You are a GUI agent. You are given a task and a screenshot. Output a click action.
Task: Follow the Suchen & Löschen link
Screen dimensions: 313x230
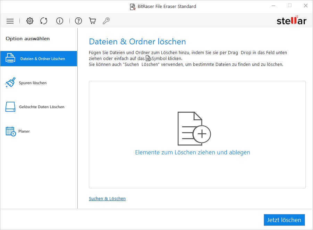tap(107, 199)
